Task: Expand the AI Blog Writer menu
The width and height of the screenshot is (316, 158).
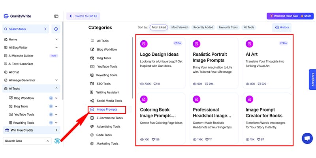Action: [x=56, y=48]
